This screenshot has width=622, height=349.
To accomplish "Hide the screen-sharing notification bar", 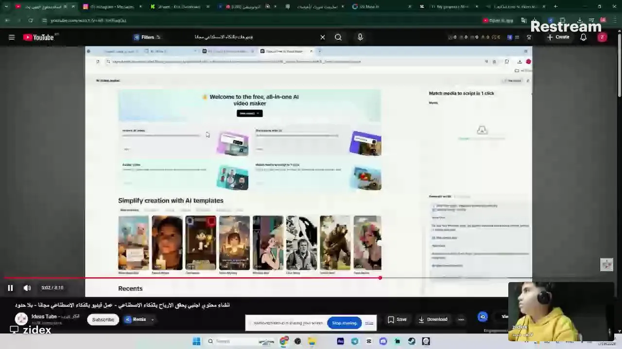I will [369, 323].
